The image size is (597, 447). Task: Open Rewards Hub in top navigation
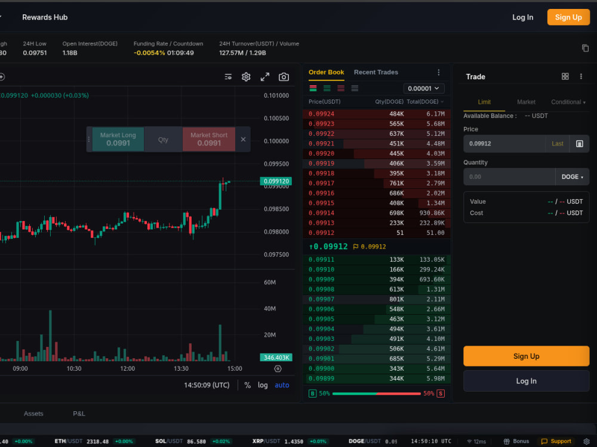(x=45, y=17)
